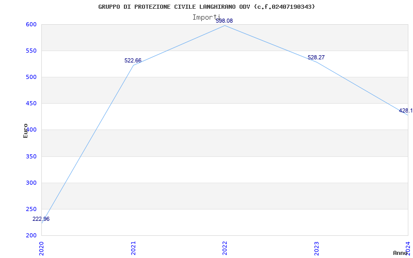Click the 350 y-axis value
The height and width of the screenshot is (258, 413).
[31, 157]
